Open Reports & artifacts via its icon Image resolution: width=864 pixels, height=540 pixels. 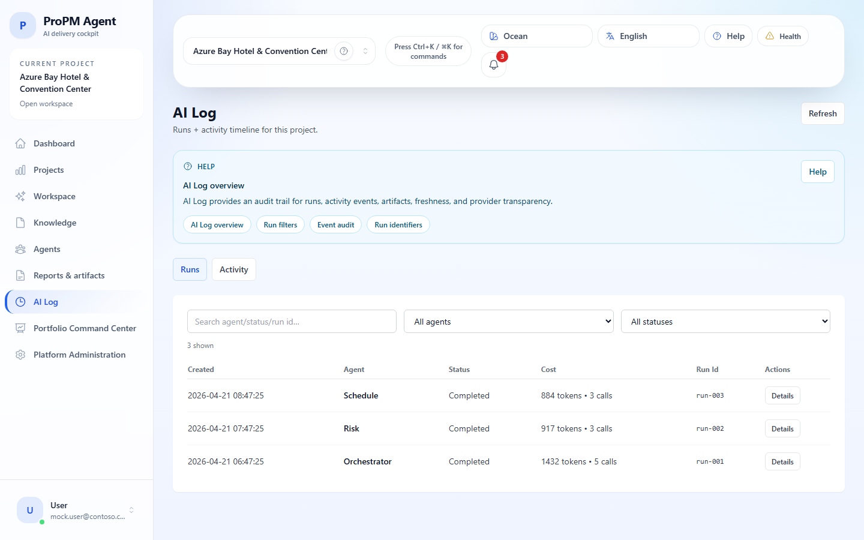pyautogui.click(x=20, y=275)
